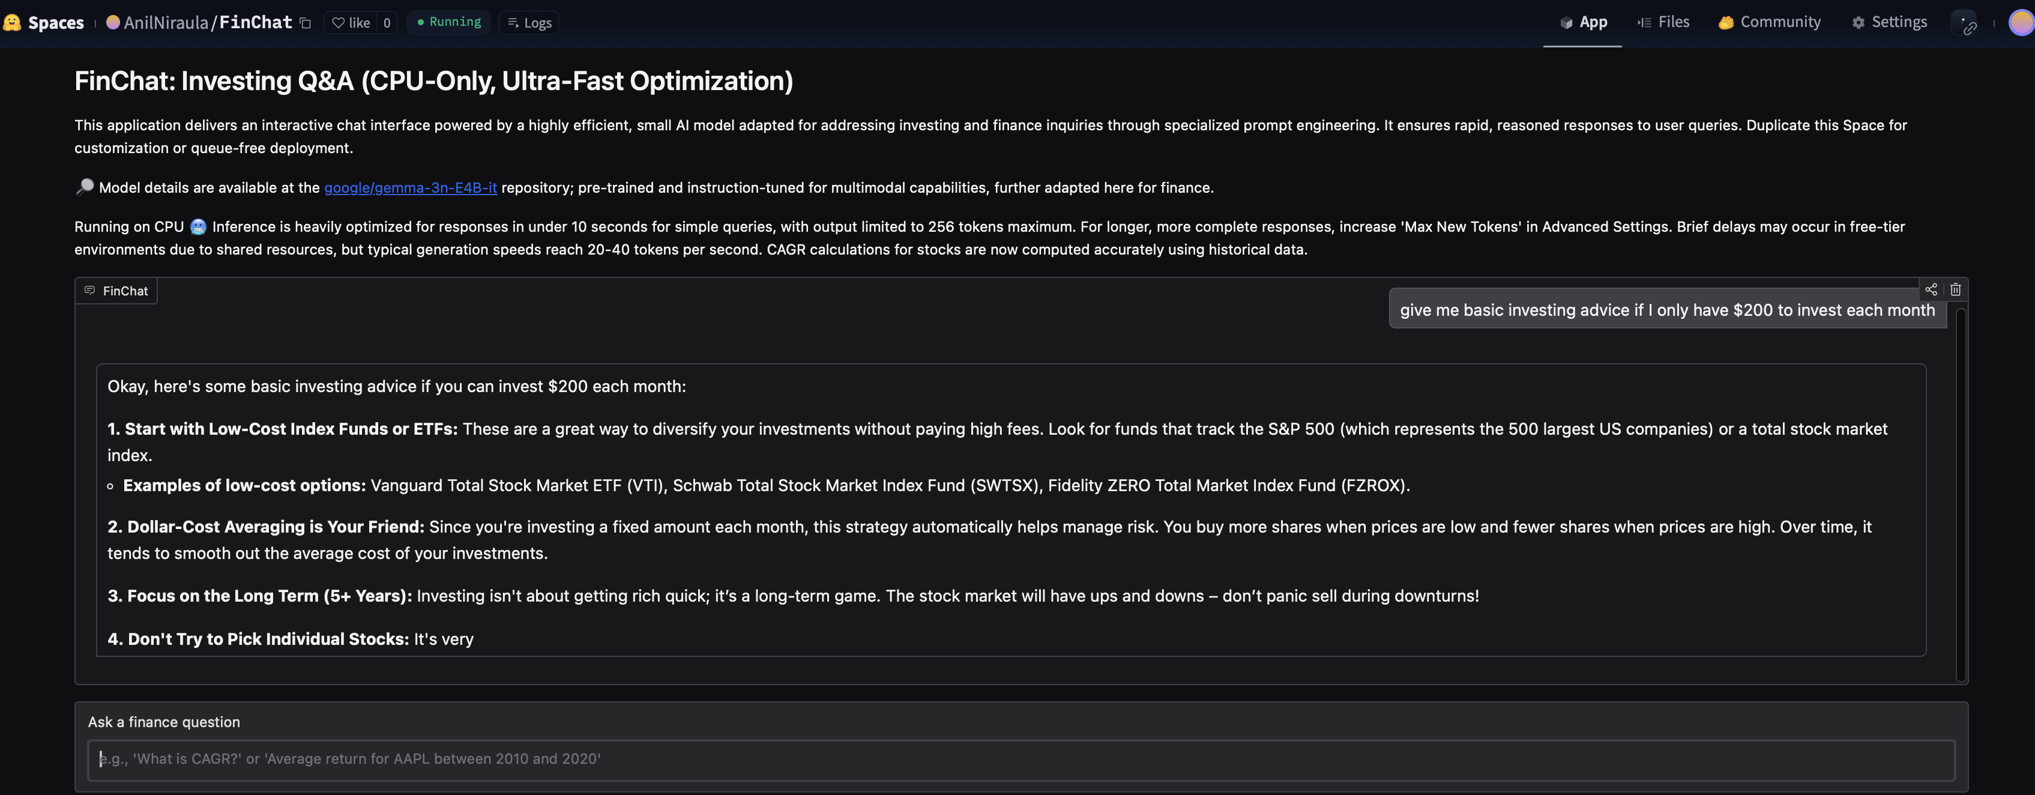Viewport: 2035px width, 795px height.
Task: Click the heart like button
Action: point(351,23)
